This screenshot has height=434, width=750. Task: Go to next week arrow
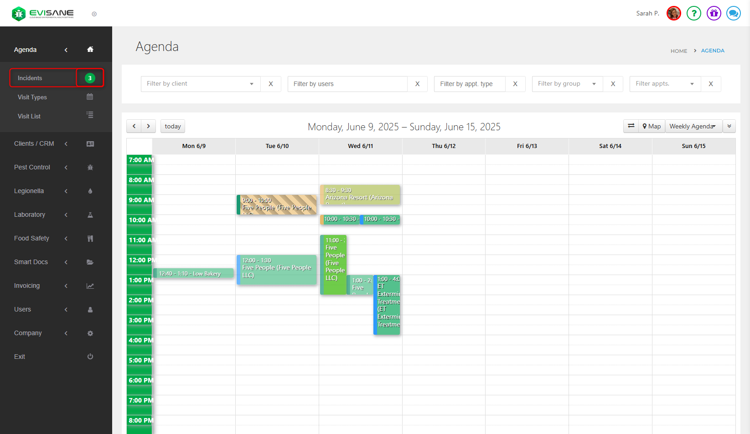(149, 126)
